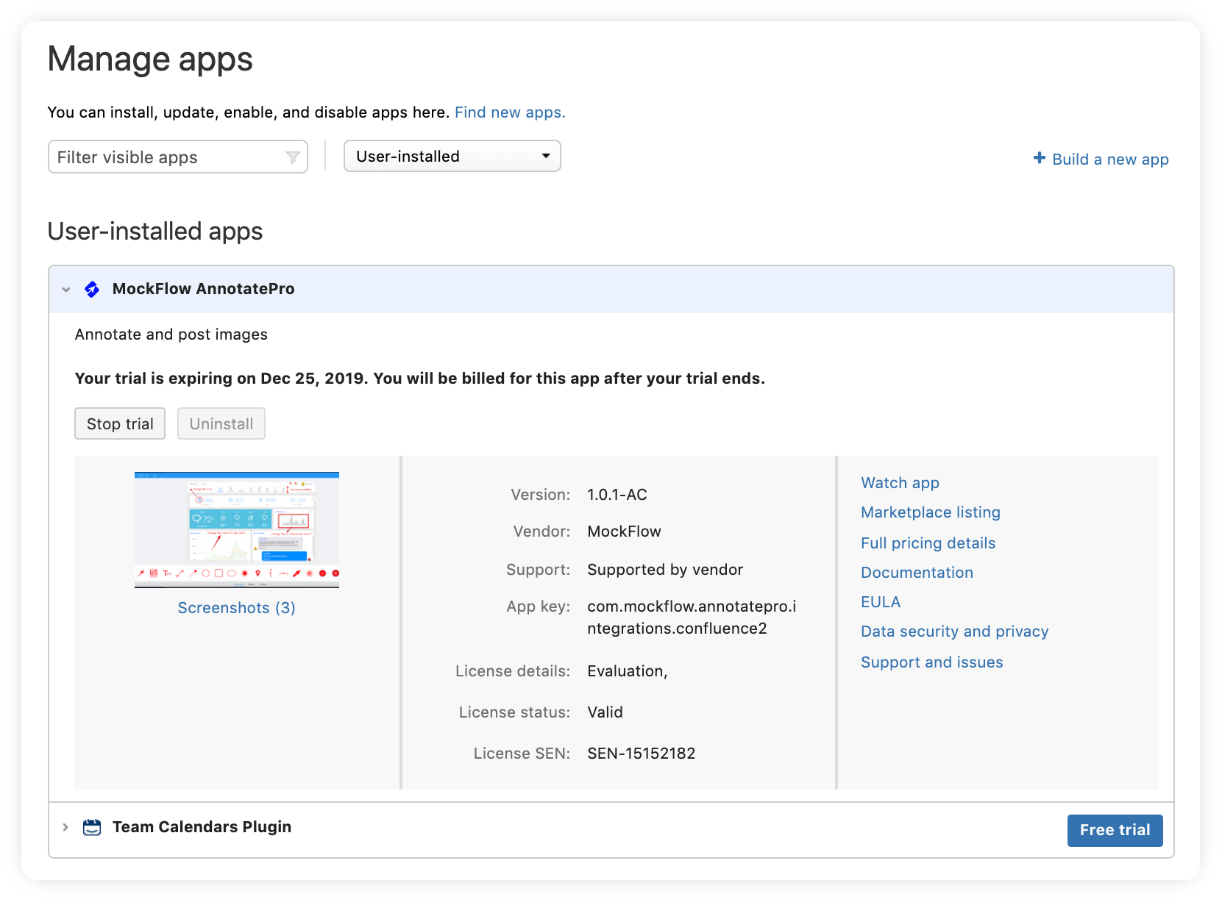Open the Marketplace listing link
The height and width of the screenshot is (905, 1222).
pyautogui.click(x=931, y=512)
